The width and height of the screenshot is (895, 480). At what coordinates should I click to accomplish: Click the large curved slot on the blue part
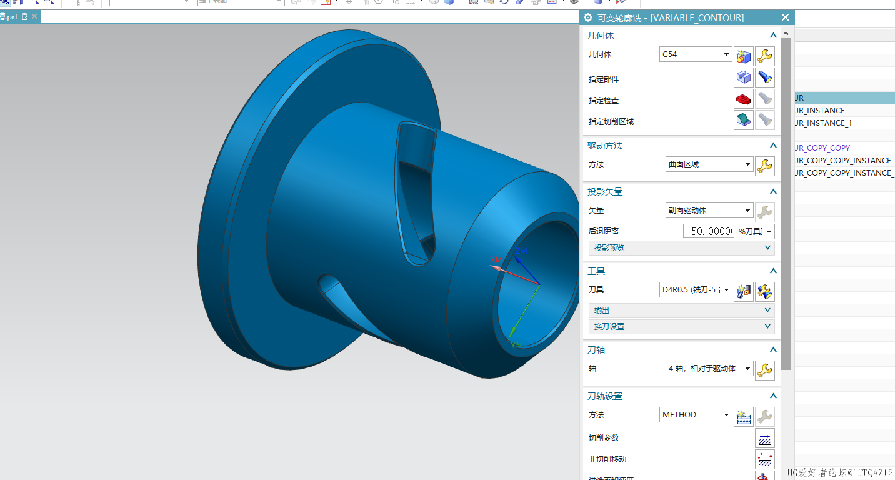pos(416,194)
